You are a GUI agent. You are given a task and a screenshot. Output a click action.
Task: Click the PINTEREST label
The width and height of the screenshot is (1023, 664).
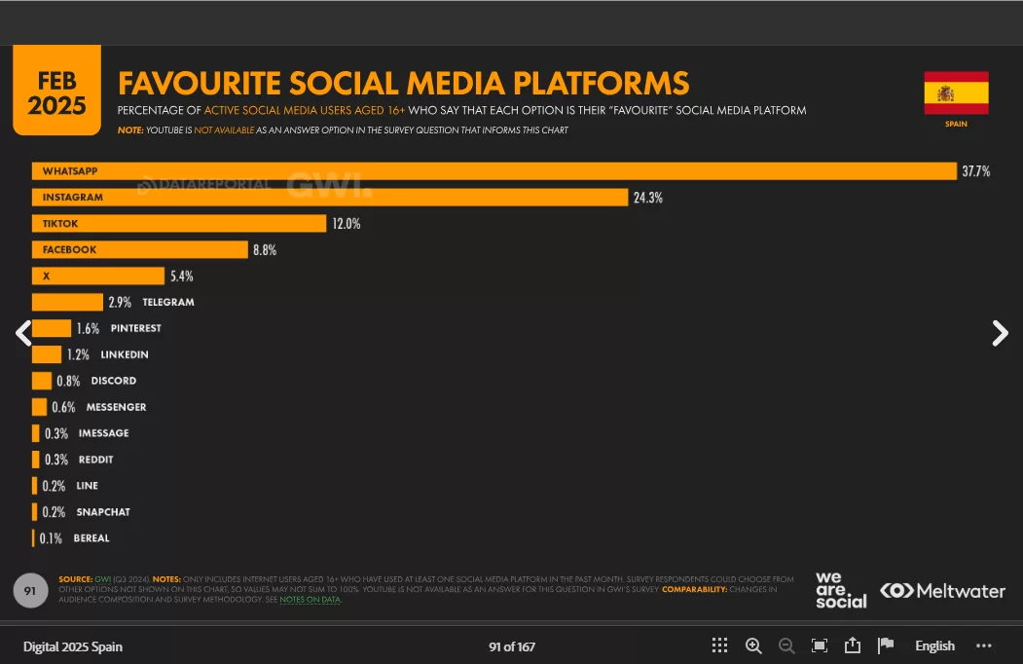(x=135, y=328)
